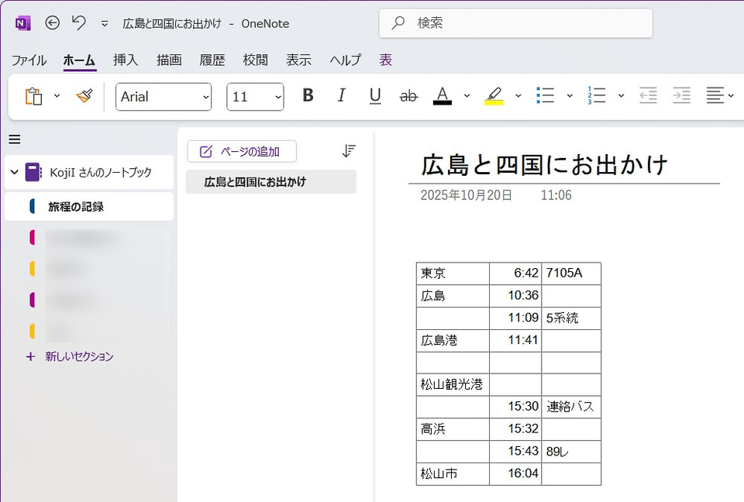This screenshot has height=502, width=744.
Task: Apply a bulleted list
Action: [545, 96]
